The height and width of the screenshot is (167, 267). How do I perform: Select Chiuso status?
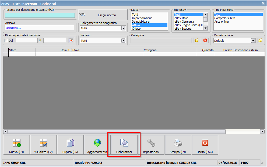click(x=149, y=29)
